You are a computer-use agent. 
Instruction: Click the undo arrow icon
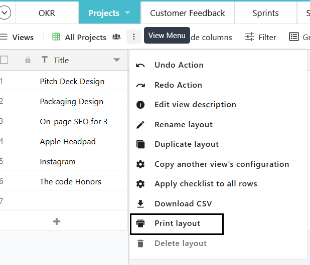[x=140, y=65]
